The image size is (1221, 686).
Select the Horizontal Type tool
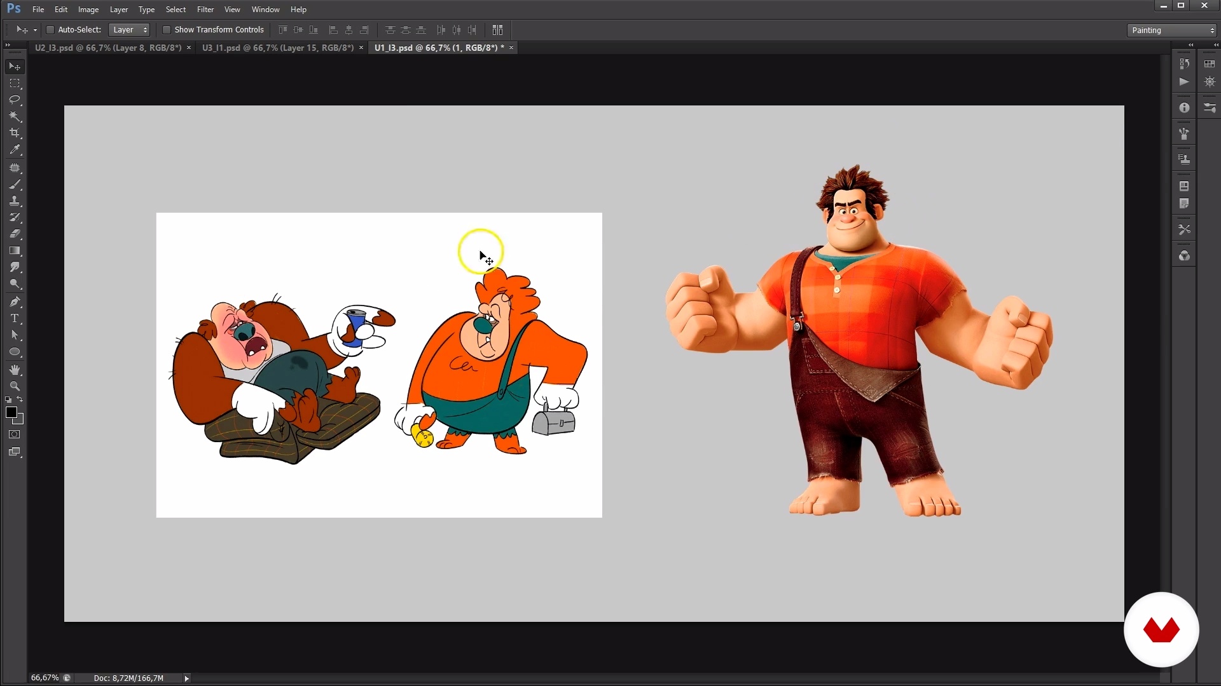[x=15, y=318]
